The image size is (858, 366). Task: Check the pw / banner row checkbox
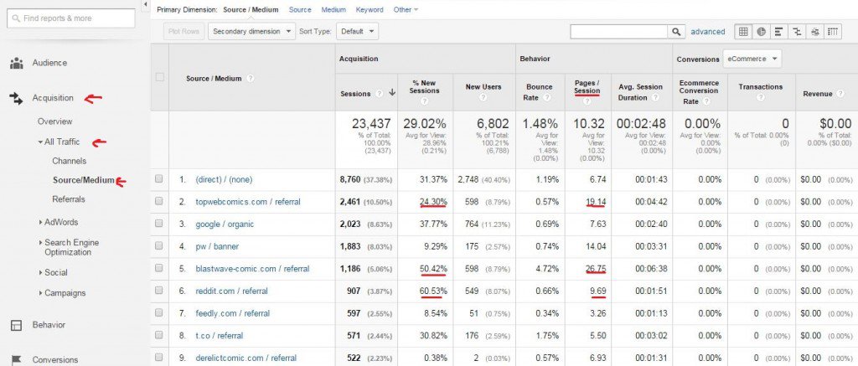(x=158, y=246)
